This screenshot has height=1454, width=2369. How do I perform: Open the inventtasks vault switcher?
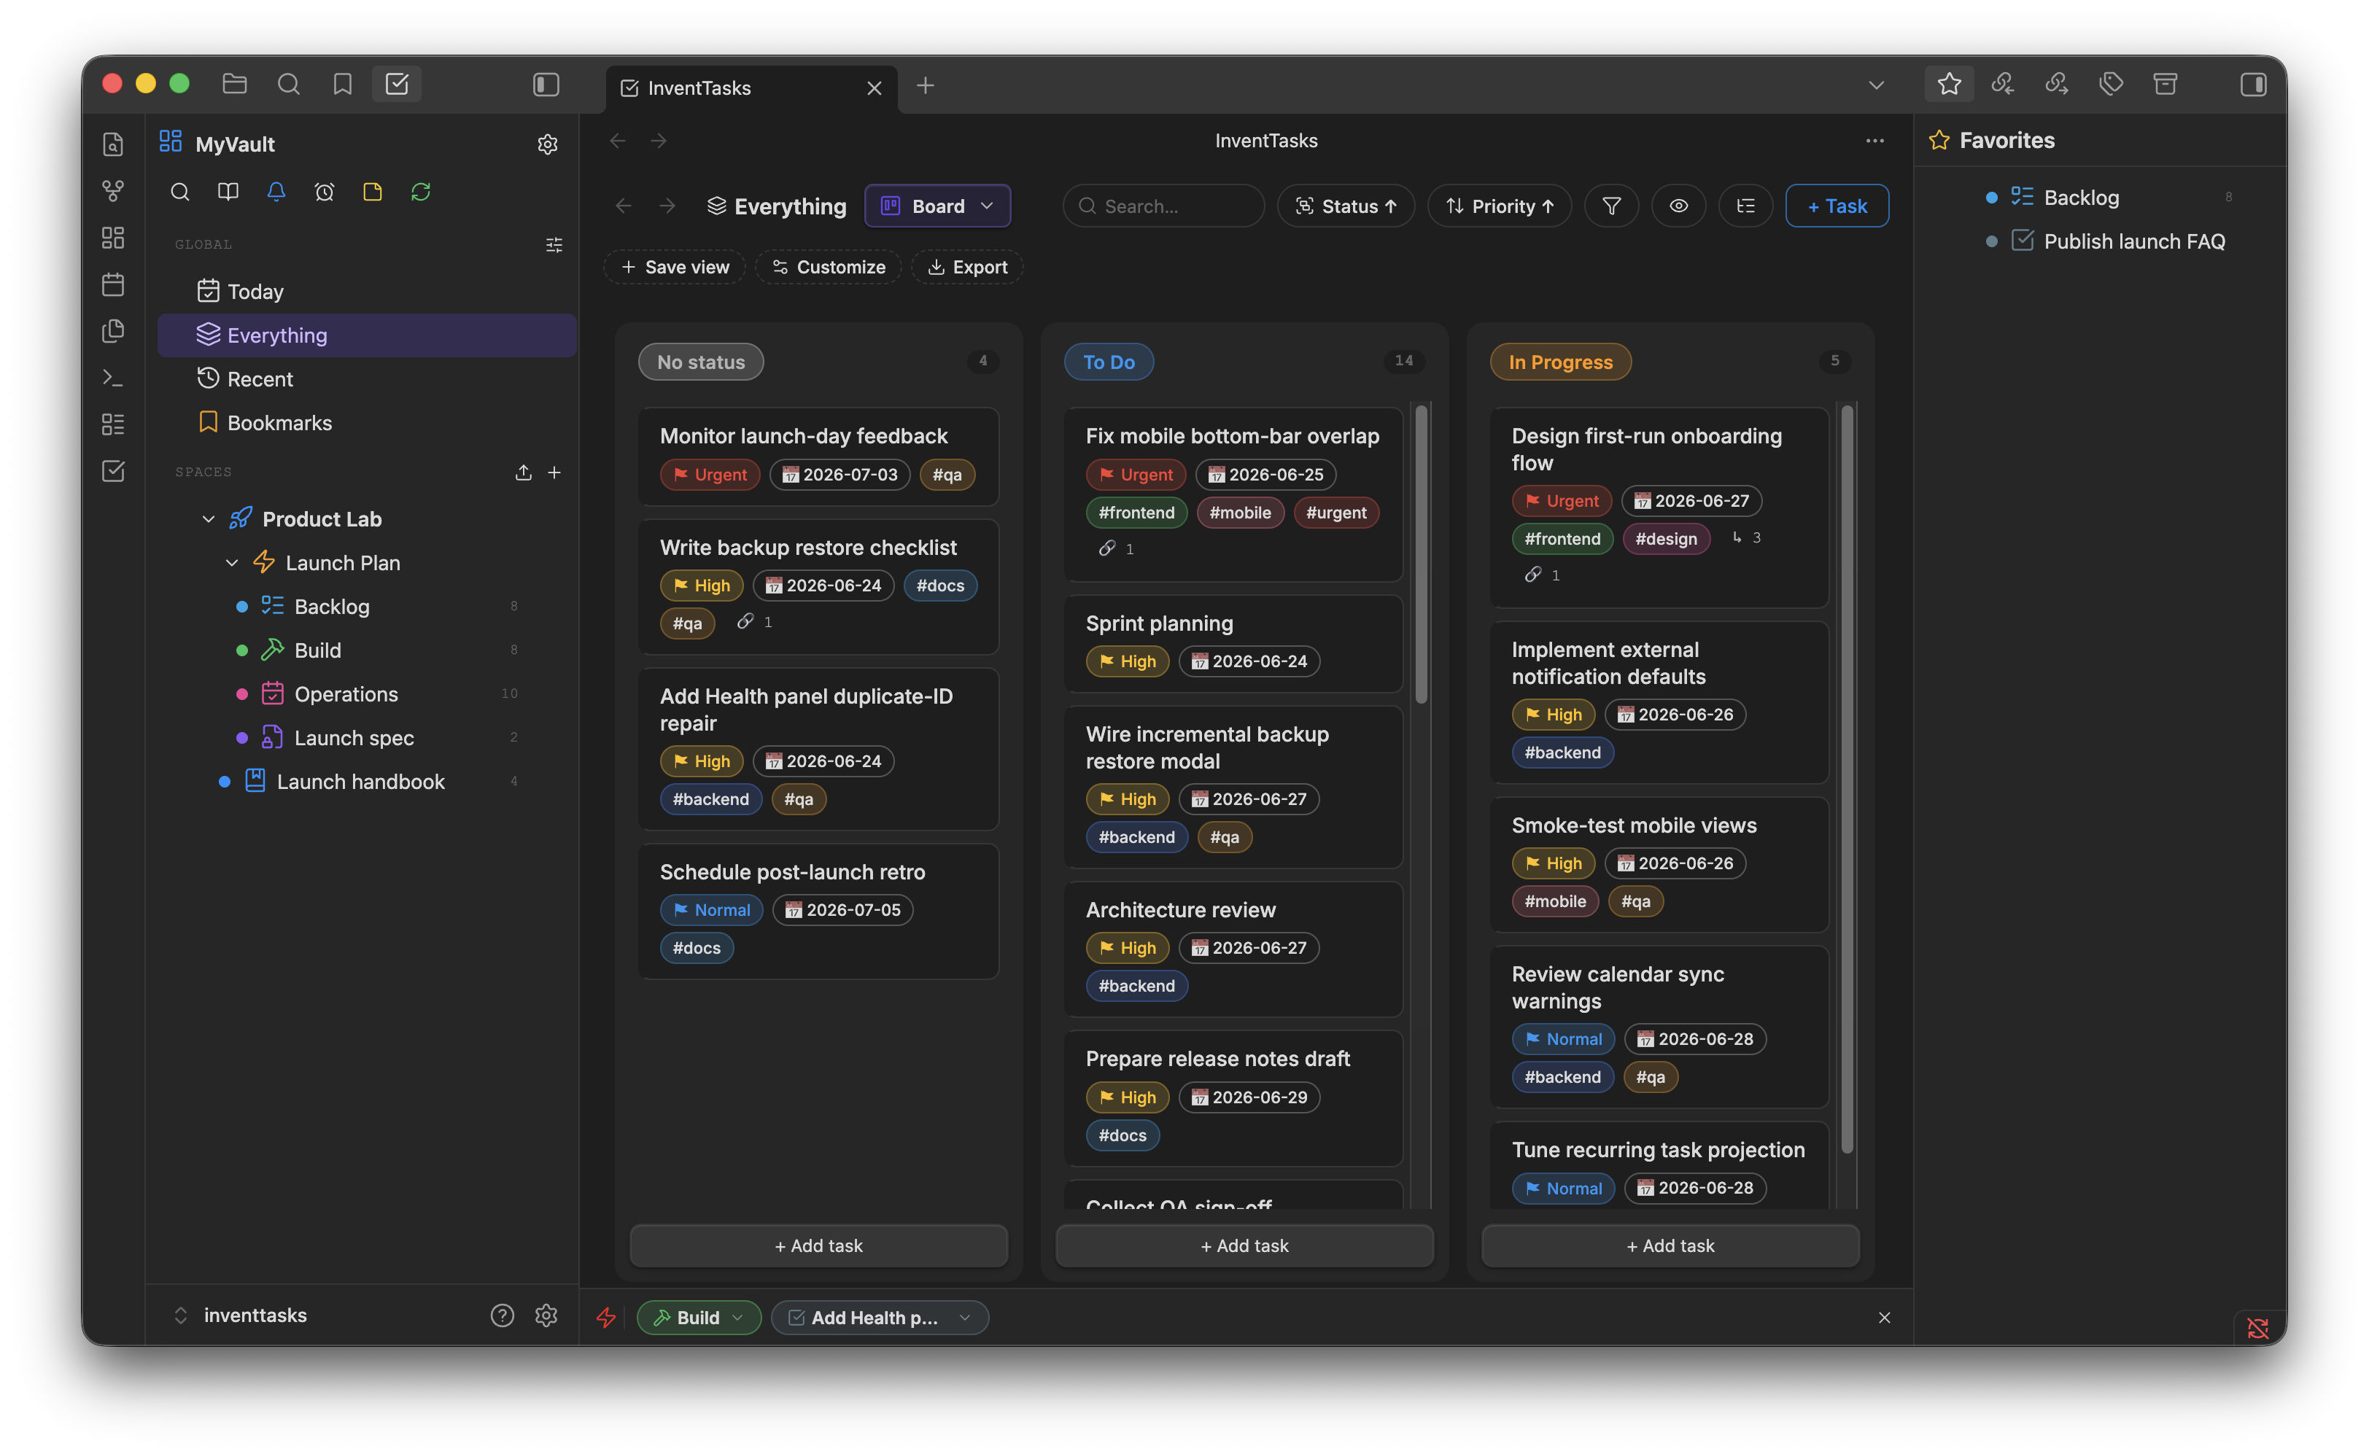pyautogui.click(x=239, y=1315)
